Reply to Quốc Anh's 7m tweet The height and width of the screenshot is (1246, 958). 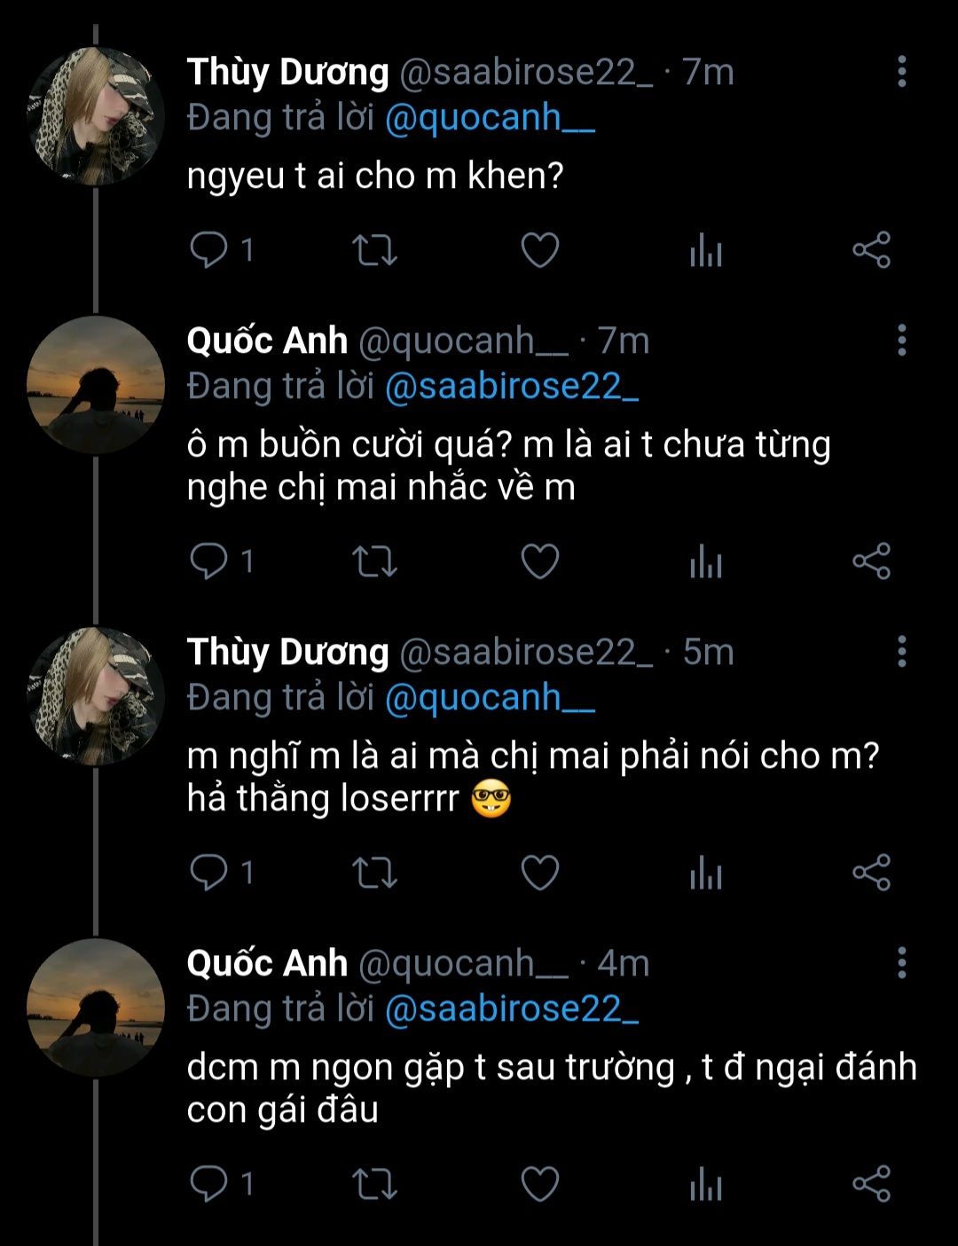209,561
